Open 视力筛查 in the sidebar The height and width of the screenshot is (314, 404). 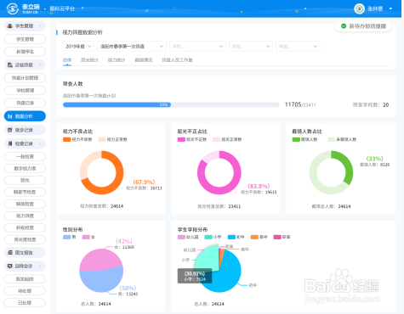pyautogui.click(x=25, y=216)
